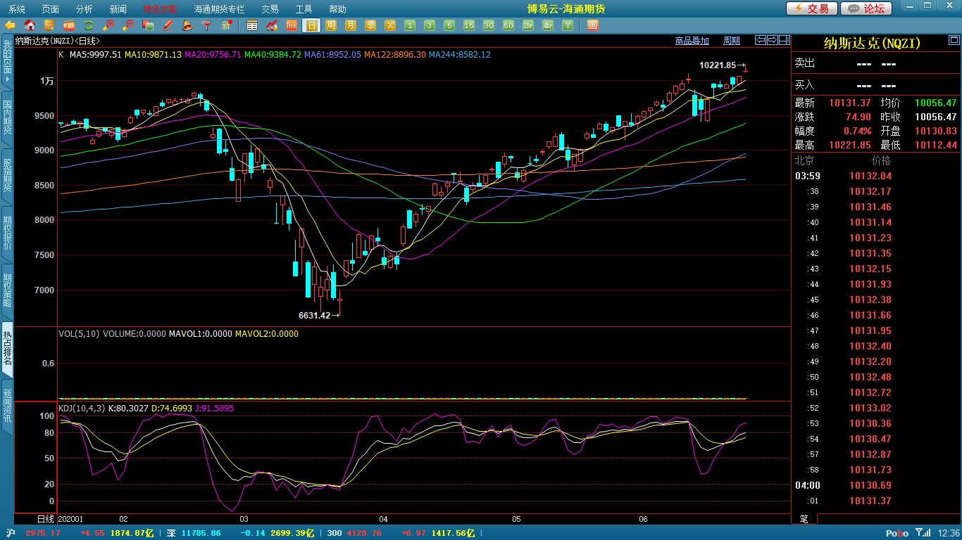Viewport: 962px width, 540px height.
Task: Click the 新 new item icon
Action: (227, 25)
